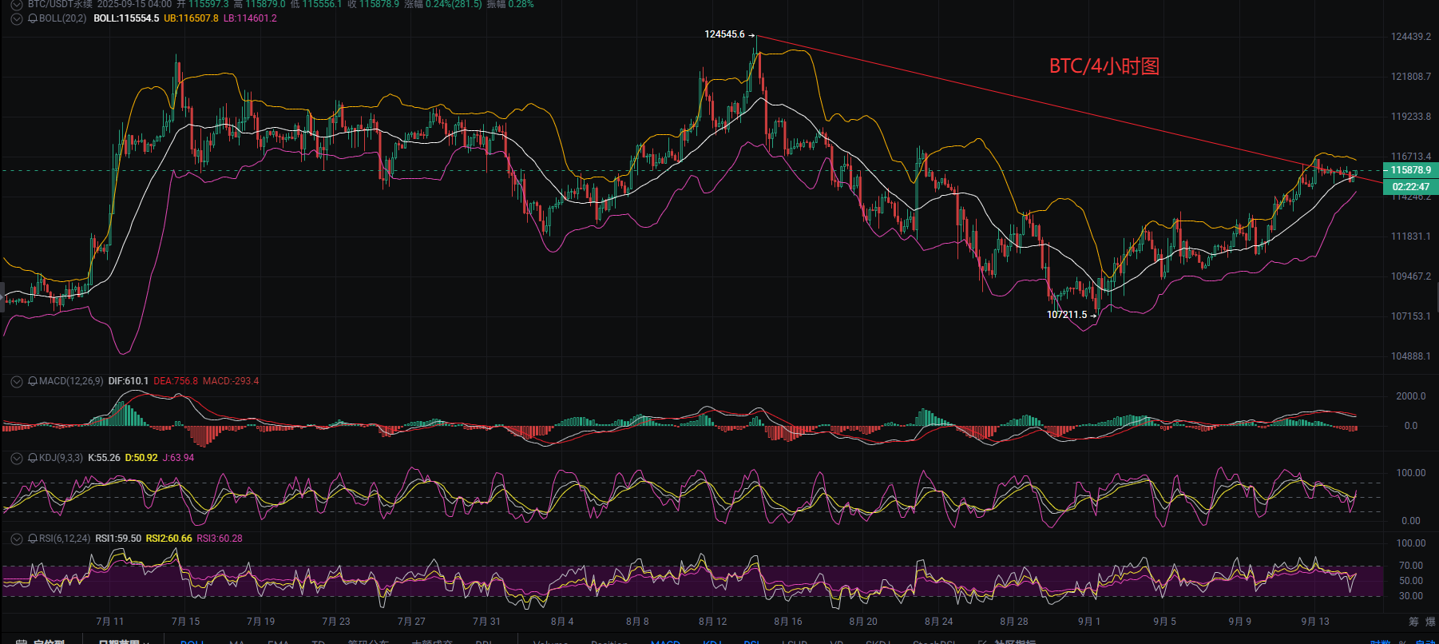
Task: Click the 涨幅 0.24%(281.5) change value
Action: pos(443,4)
